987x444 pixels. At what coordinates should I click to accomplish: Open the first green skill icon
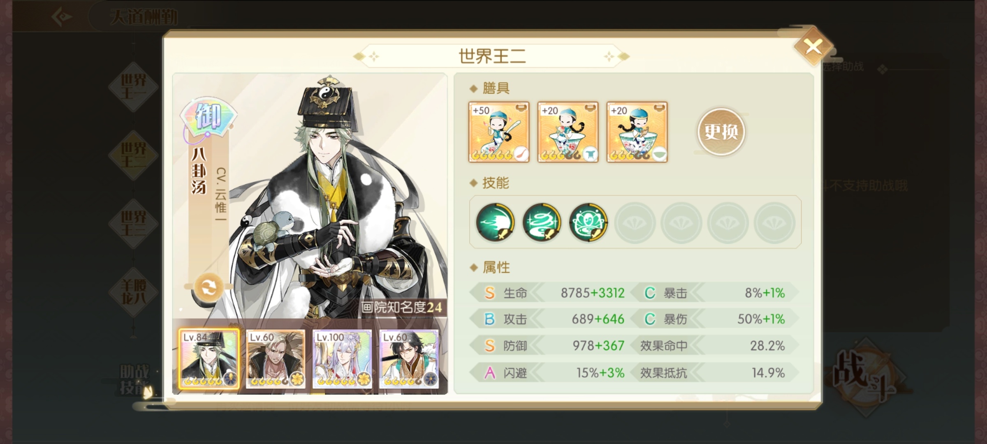coord(495,222)
